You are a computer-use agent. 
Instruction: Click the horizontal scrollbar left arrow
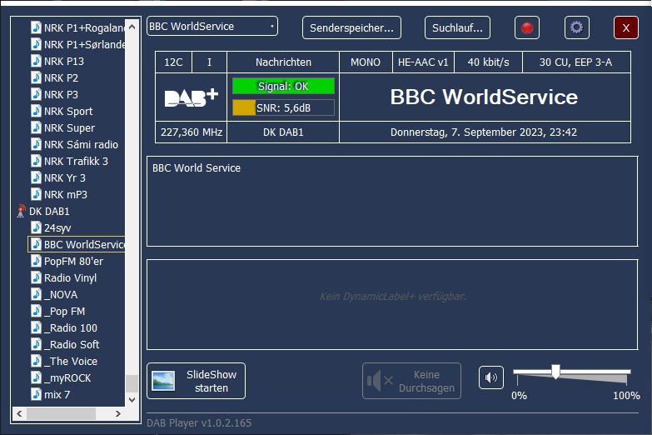[19, 414]
